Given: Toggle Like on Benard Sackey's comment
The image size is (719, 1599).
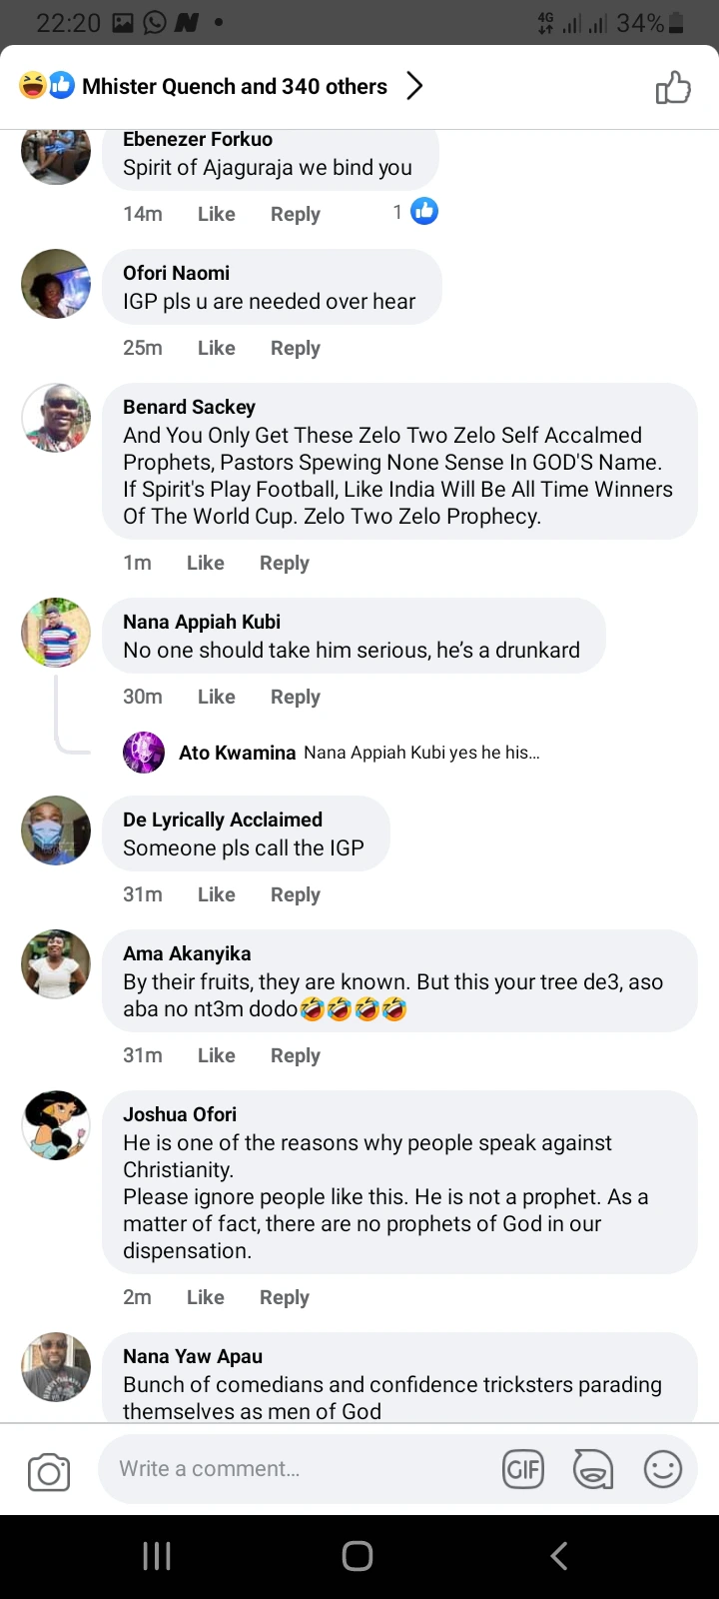Looking at the screenshot, I should (205, 563).
